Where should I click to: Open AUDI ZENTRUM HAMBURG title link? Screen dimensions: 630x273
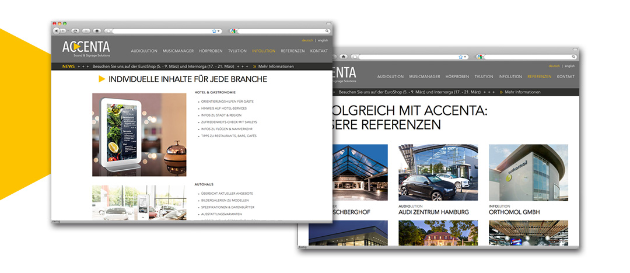[x=433, y=212]
